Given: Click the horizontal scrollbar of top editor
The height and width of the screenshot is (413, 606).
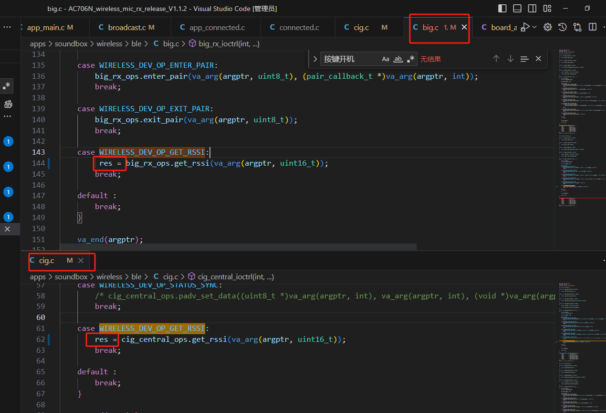Looking at the screenshot, I should click(x=238, y=247).
